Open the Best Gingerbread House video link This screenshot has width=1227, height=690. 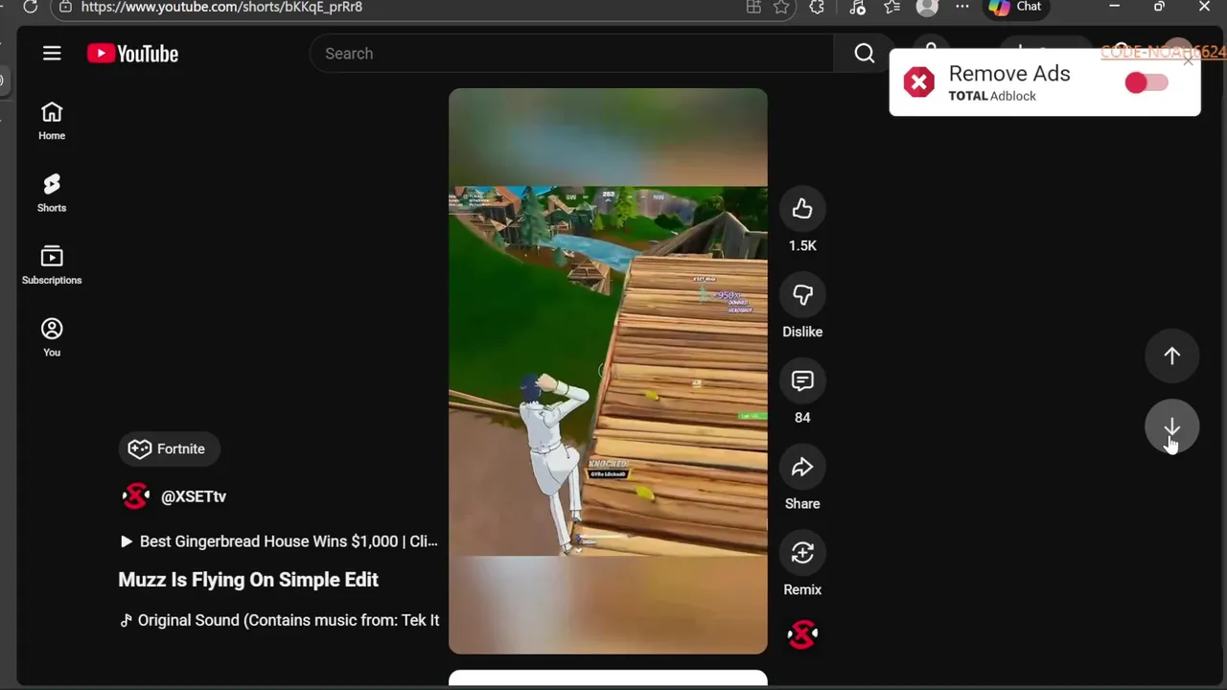coord(279,541)
